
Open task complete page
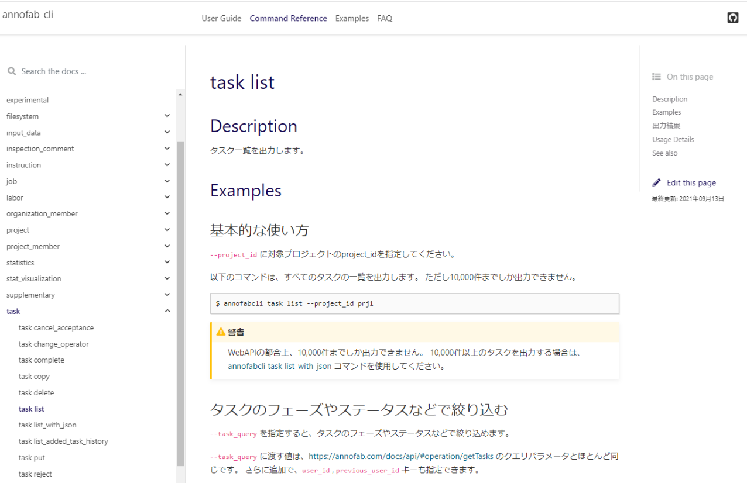(42, 360)
